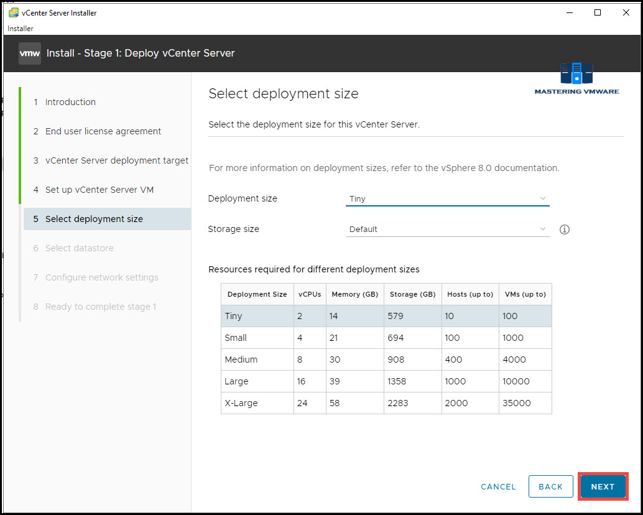Image resolution: width=643 pixels, height=515 pixels.
Task: Click Large VMs value 10000
Action: point(516,381)
